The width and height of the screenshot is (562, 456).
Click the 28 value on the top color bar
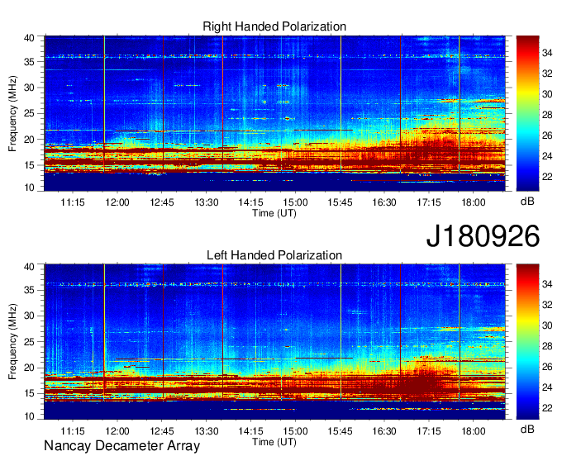click(547, 115)
